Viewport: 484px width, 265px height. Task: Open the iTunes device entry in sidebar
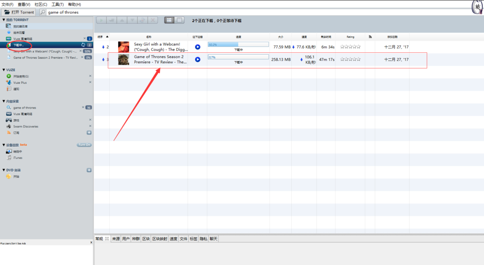pyautogui.click(x=17, y=157)
